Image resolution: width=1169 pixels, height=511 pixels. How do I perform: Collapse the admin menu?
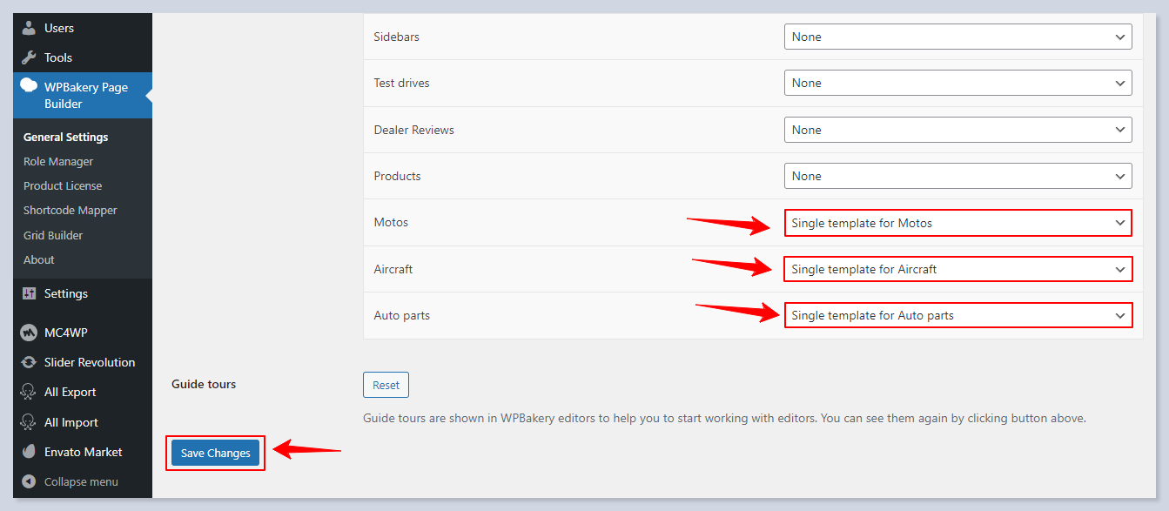[70, 481]
